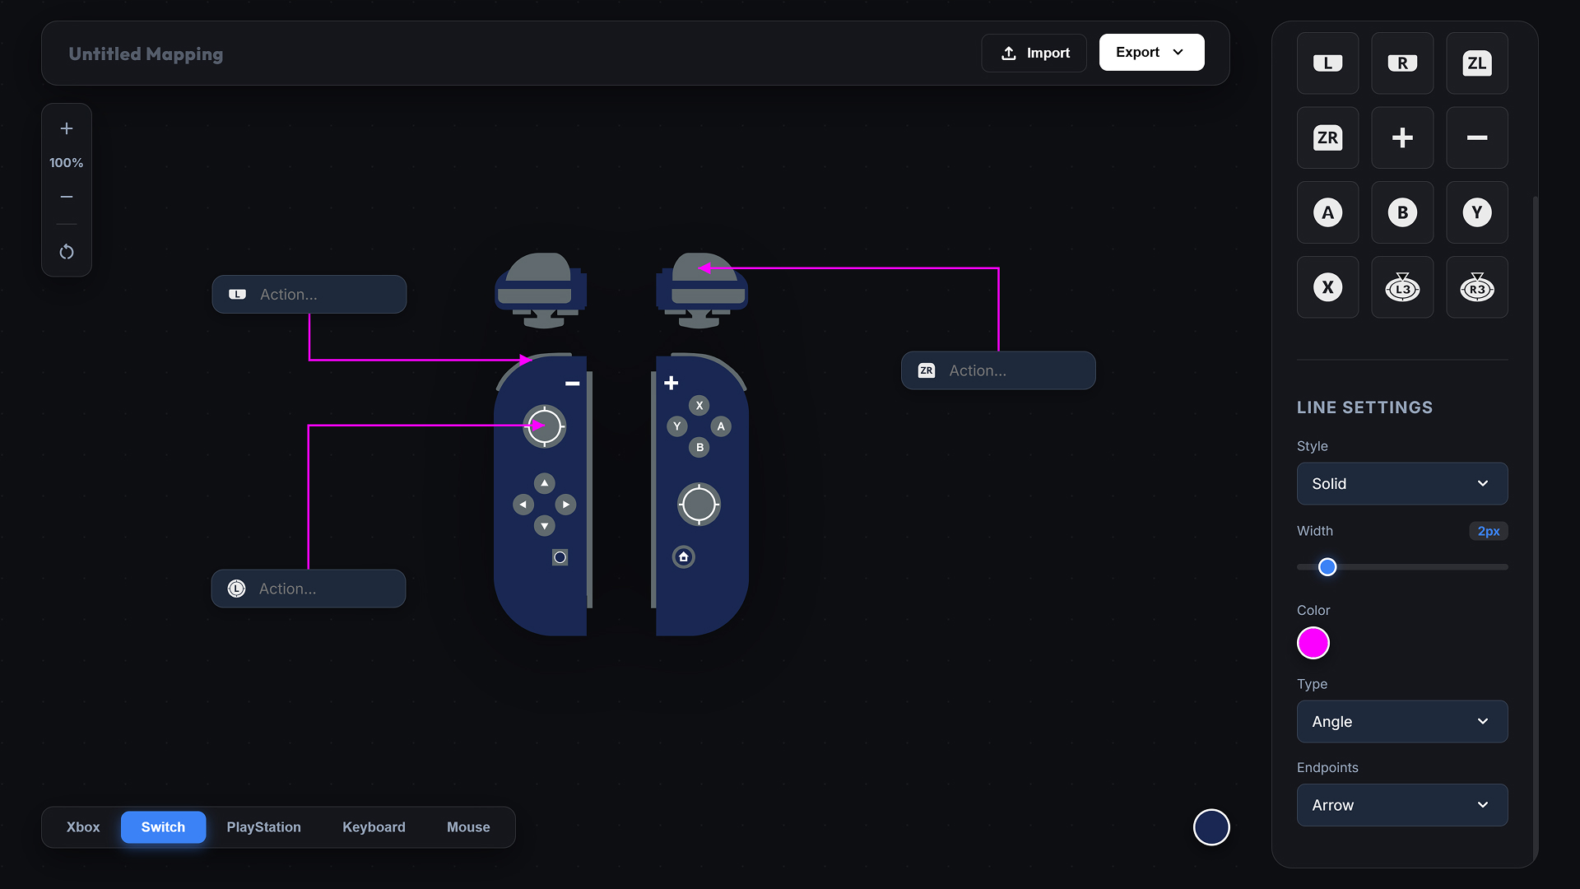Screen dimensions: 1580x889
Task: Switch to the Keyboard mapping tab
Action: point(374,826)
